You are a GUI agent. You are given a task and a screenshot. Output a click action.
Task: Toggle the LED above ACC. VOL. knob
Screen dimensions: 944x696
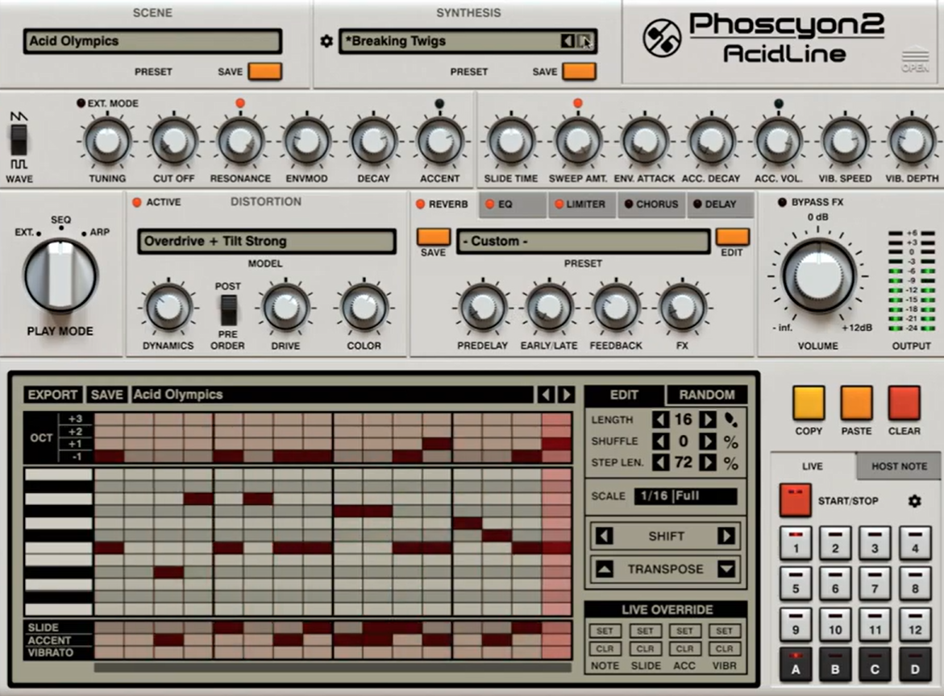pyautogui.click(x=779, y=103)
